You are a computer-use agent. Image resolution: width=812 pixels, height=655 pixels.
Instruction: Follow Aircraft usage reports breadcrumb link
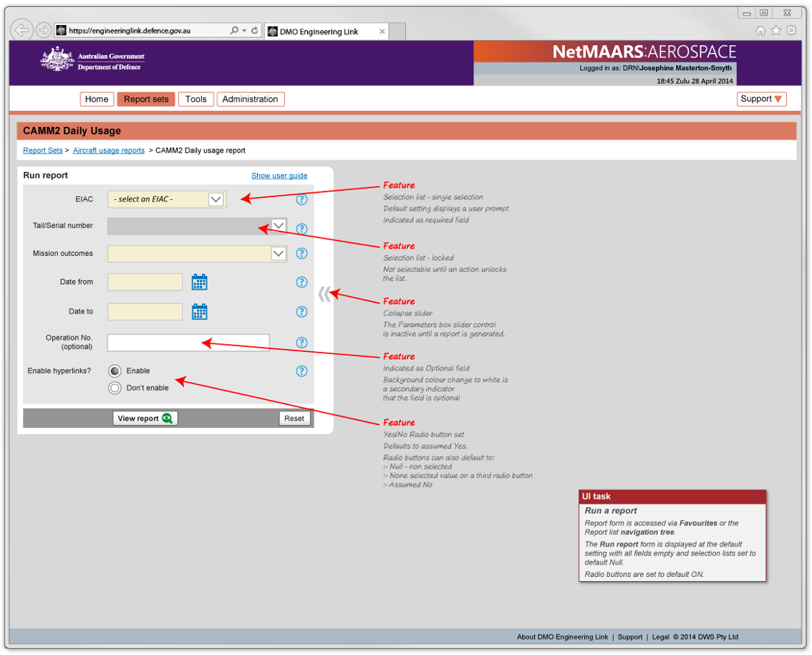click(x=109, y=150)
